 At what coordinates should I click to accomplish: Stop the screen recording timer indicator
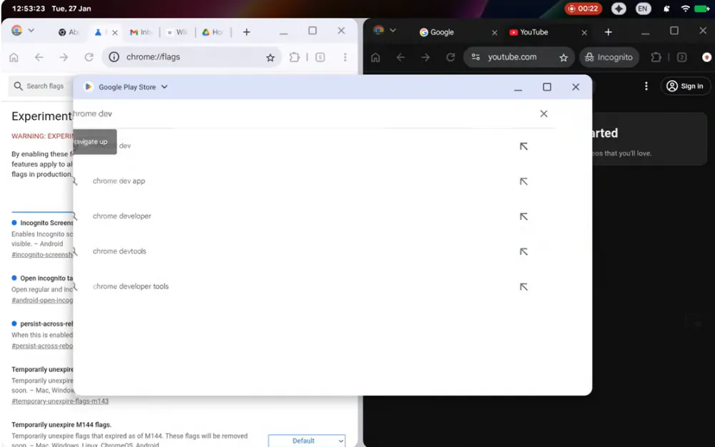[583, 9]
